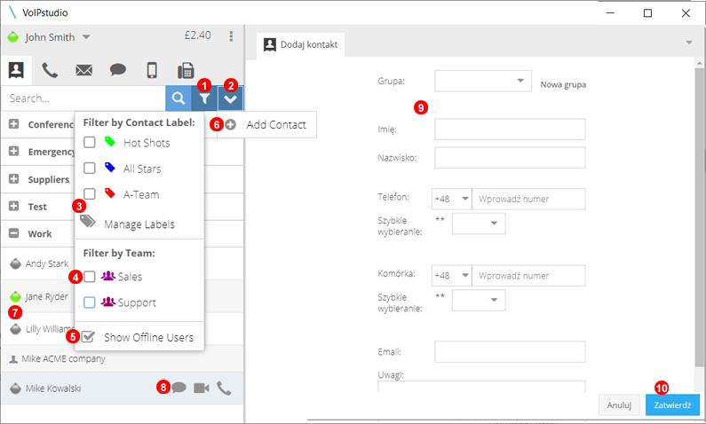706x424 pixels.
Task: Expand the Emergency group
Action: click(14, 151)
